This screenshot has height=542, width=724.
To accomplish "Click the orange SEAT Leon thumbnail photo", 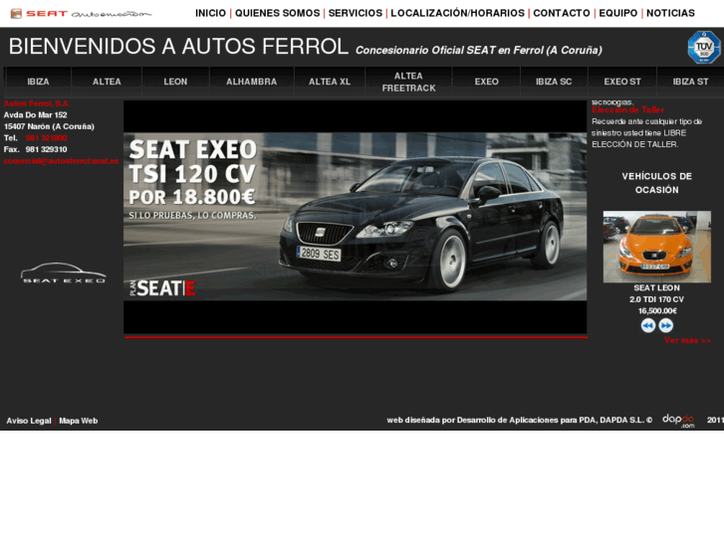I will pos(657,247).
